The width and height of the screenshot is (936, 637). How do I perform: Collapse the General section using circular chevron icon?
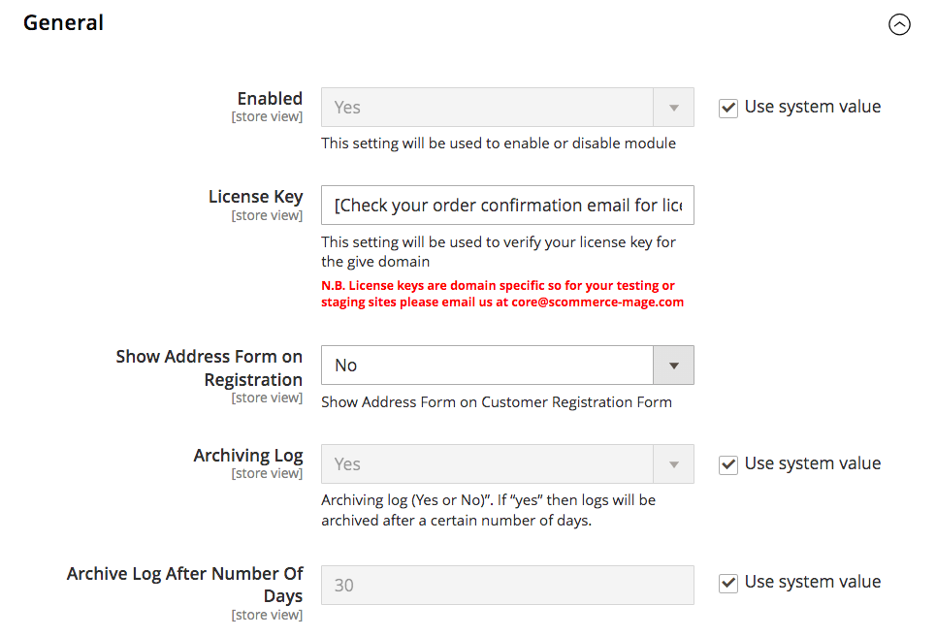899,25
